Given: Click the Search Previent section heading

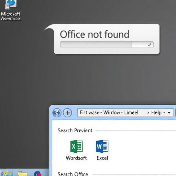Looking at the screenshot, I should [75, 130].
